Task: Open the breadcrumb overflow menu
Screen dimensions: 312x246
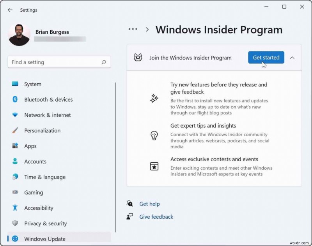Action: click(133, 29)
